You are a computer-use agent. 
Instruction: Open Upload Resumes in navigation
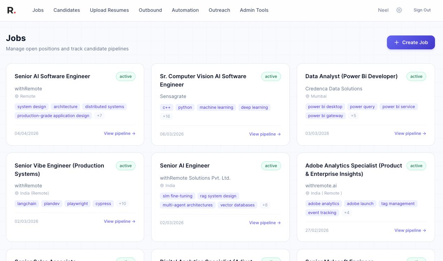(109, 10)
